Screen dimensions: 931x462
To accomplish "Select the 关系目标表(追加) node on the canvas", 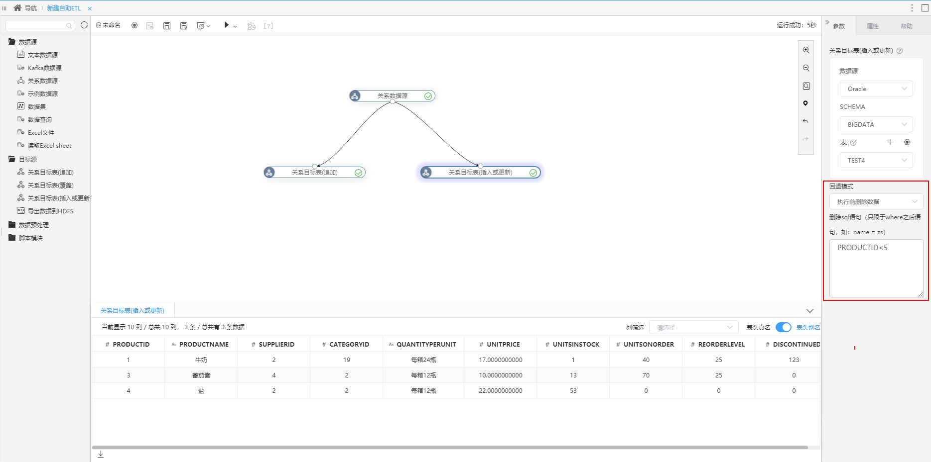I will 315,173.
